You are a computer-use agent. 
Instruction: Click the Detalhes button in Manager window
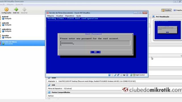(x=166, y=10)
